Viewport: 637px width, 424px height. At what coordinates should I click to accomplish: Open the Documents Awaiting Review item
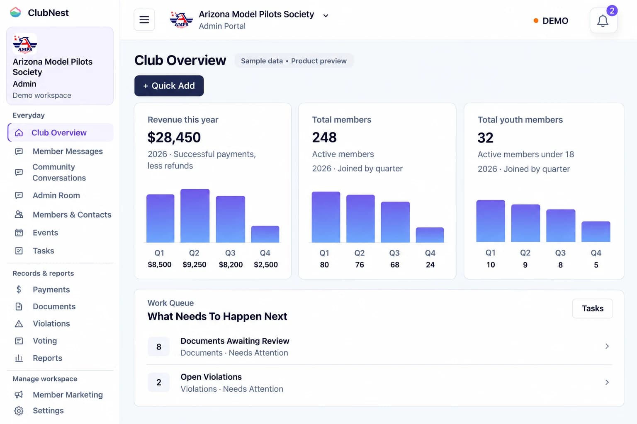click(379, 347)
